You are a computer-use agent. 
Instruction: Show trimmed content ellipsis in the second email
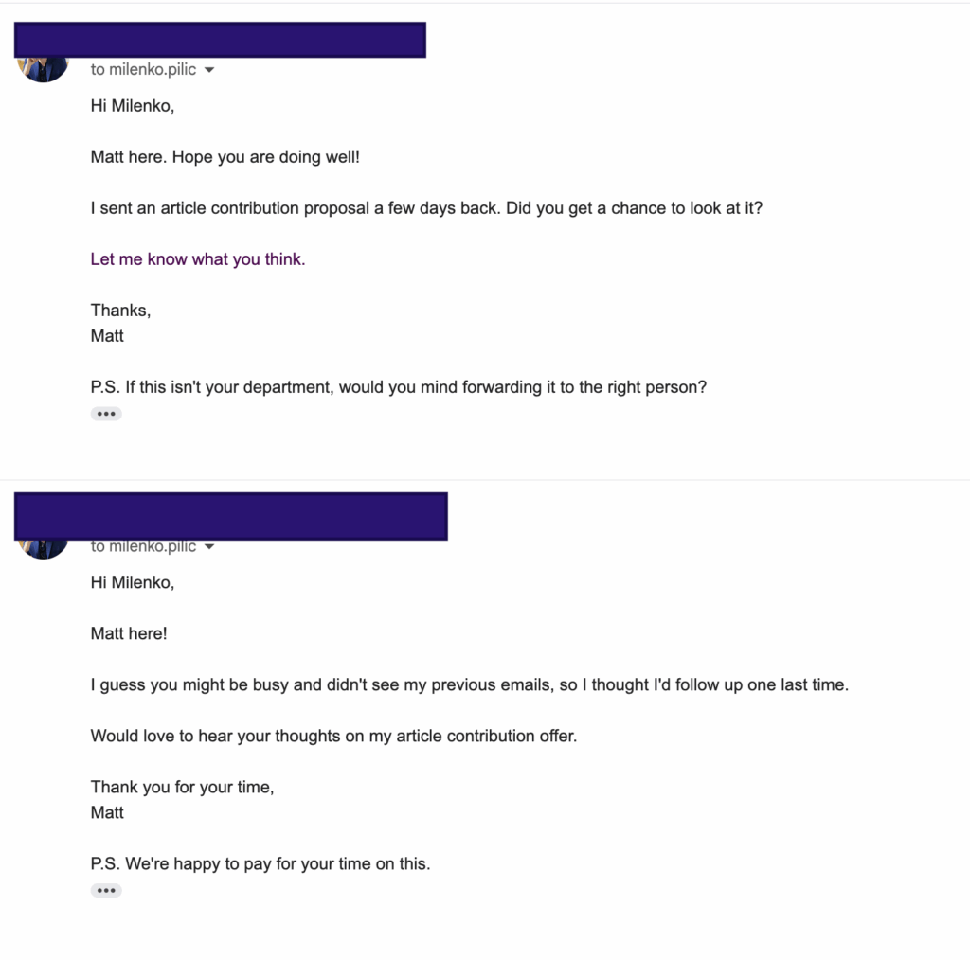[106, 889]
